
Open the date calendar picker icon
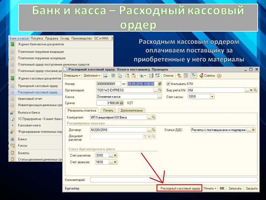point(160,84)
